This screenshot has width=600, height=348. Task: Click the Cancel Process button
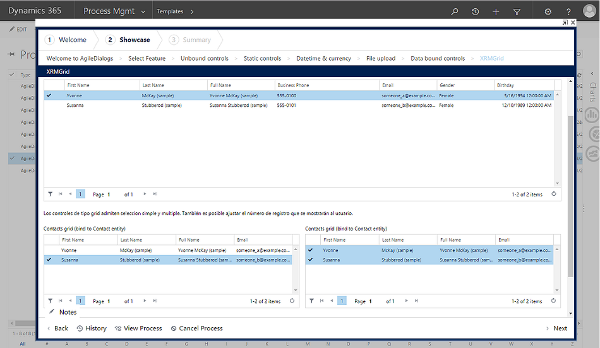tap(196, 328)
